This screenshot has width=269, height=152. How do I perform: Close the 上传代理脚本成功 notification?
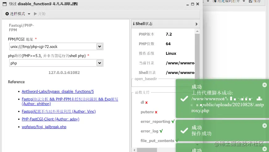[265, 85]
